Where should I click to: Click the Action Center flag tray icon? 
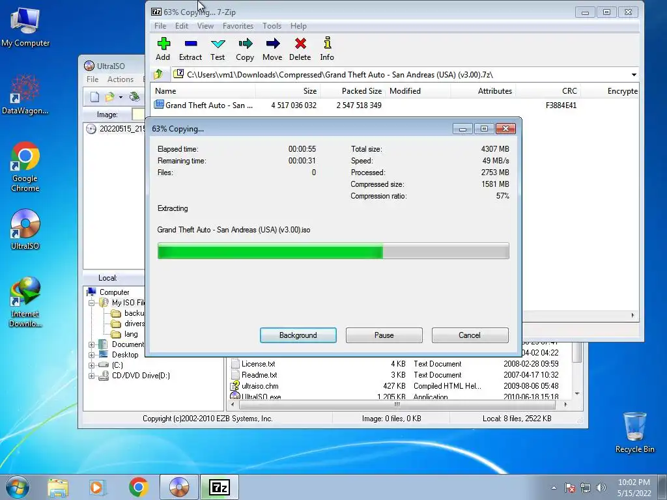click(570, 488)
